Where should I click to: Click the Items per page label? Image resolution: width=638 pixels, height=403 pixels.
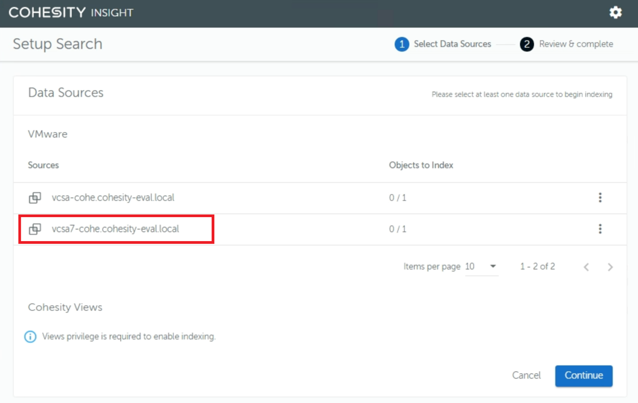click(x=432, y=267)
